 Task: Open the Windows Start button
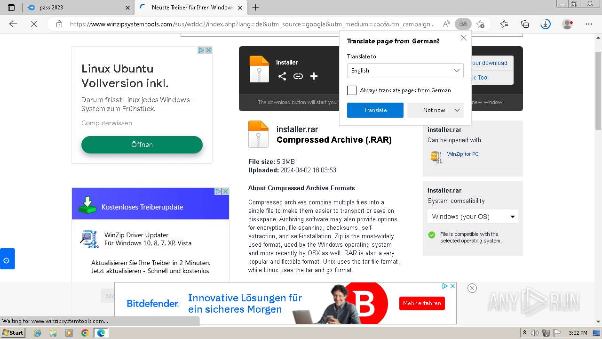pyautogui.click(x=13, y=333)
